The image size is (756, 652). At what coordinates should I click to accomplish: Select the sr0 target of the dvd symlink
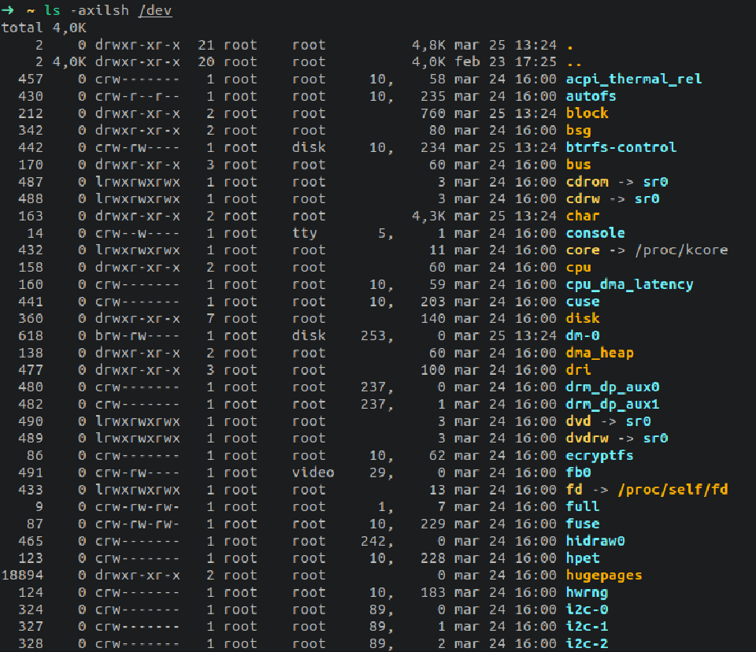(x=639, y=420)
